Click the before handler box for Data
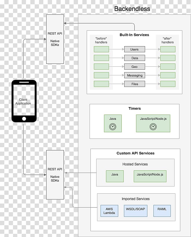The width and height of the screenshot is (191, 237). [x=101, y=58]
